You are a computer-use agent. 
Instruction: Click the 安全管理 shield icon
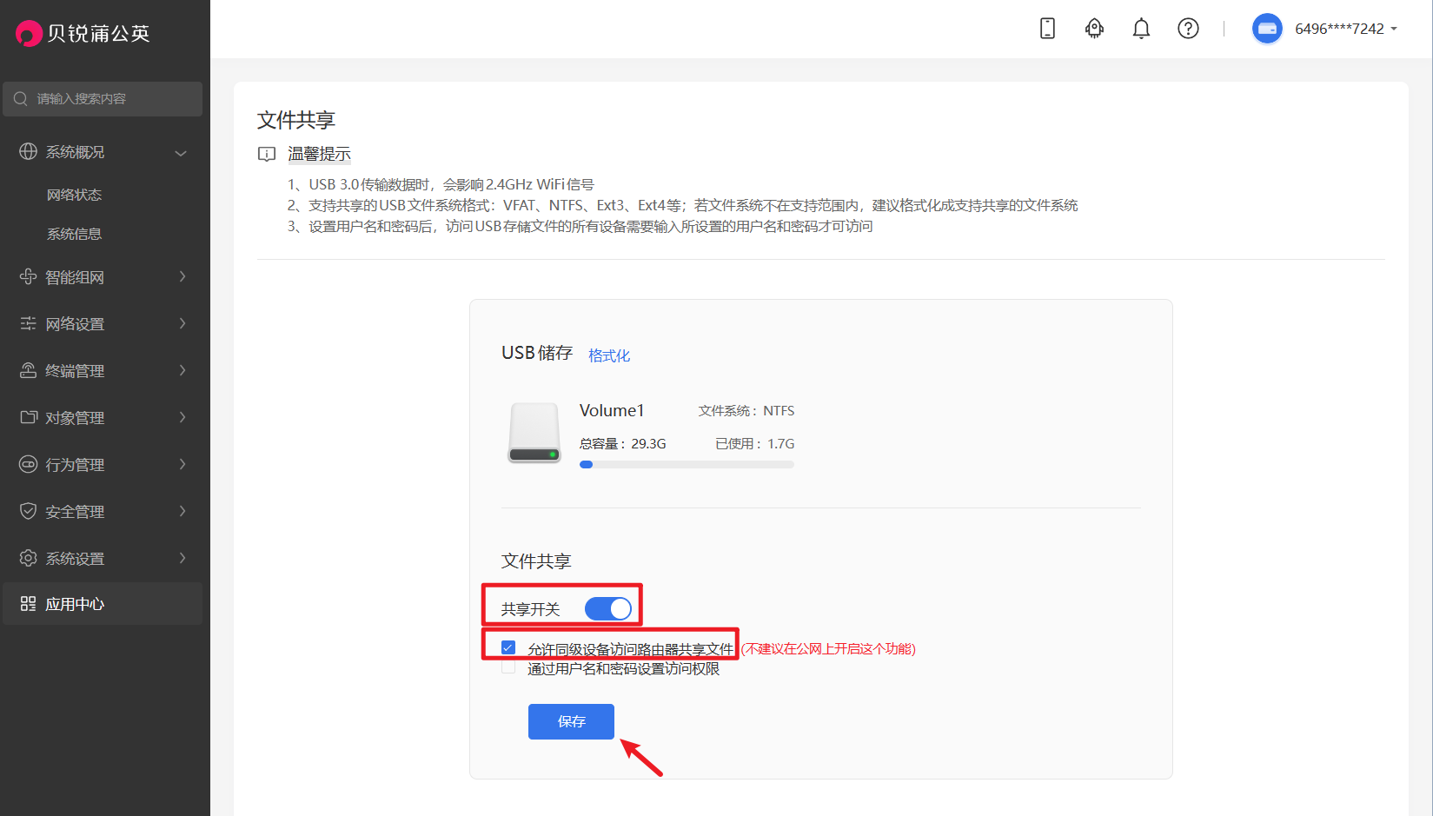click(28, 511)
